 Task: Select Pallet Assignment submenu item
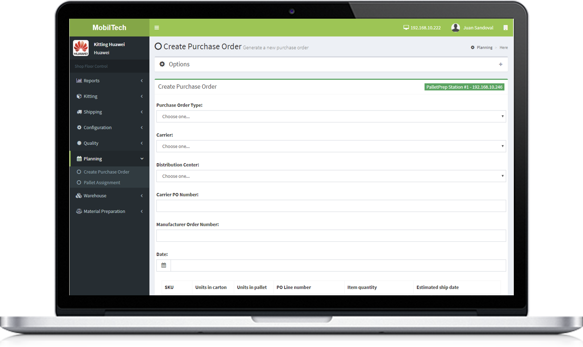pos(102,183)
